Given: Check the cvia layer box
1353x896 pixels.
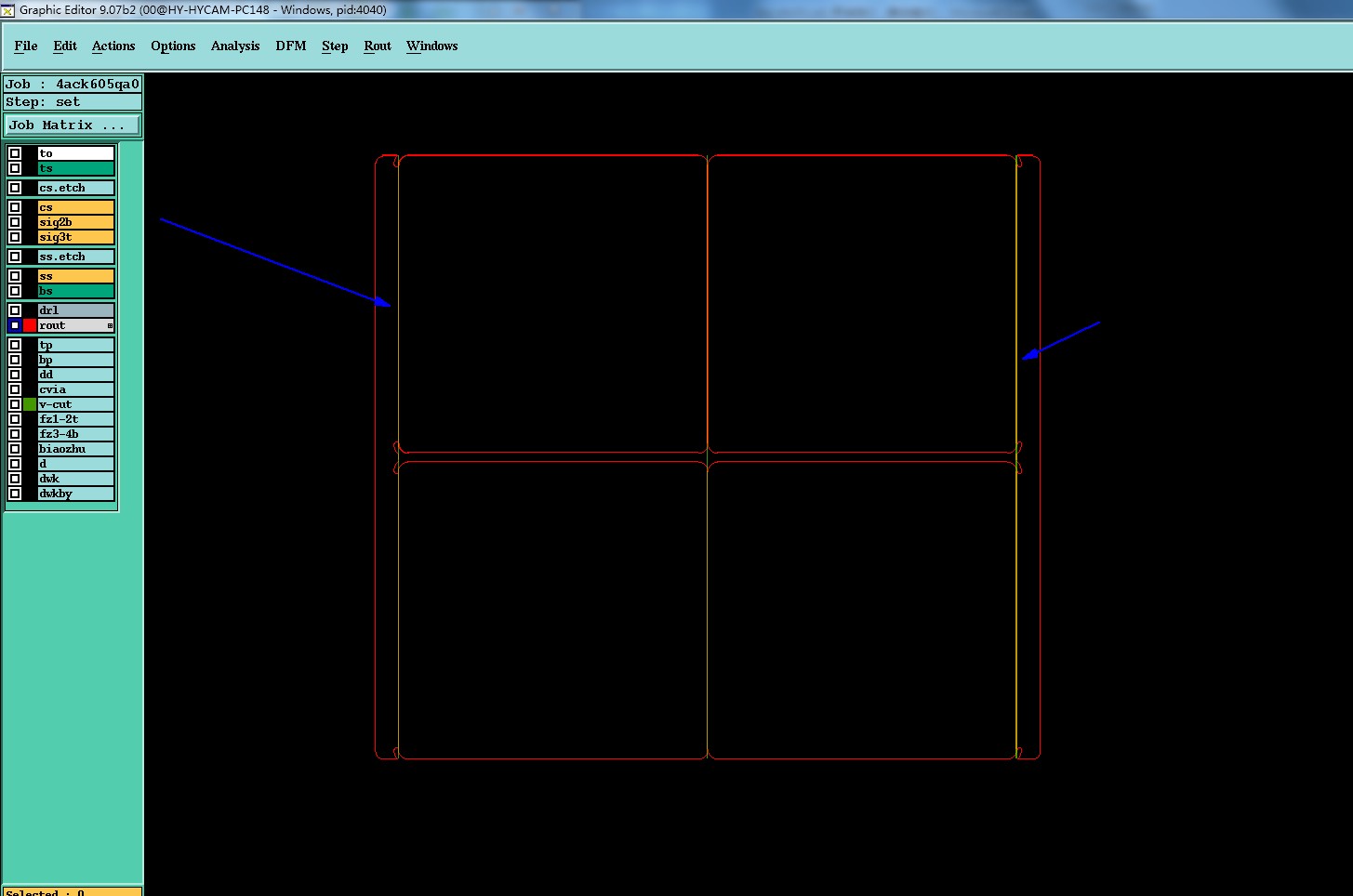Looking at the screenshot, I should [15, 389].
